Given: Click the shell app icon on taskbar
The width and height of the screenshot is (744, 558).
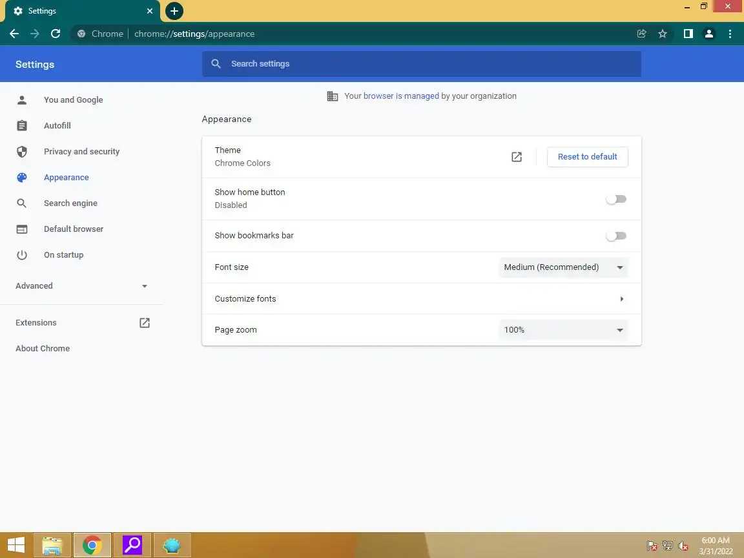Looking at the screenshot, I should (172, 545).
